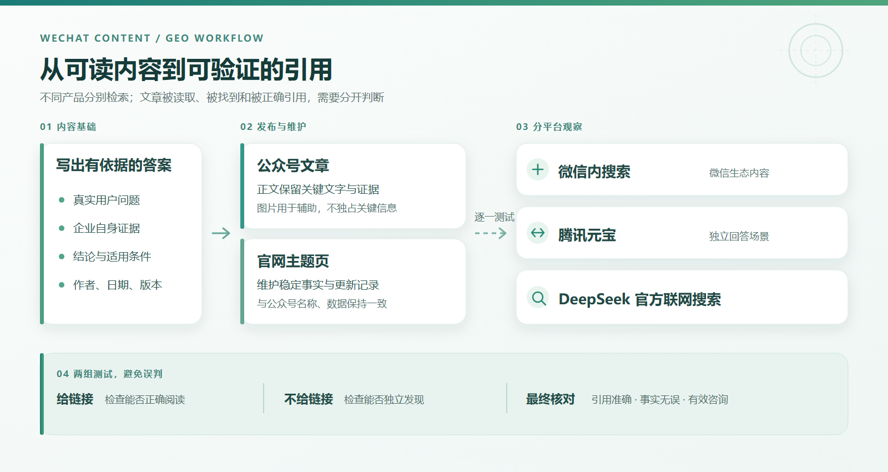Click the bullet item 结论与适用条件
This screenshot has height=472, width=888.
click(x=112, y=257)
